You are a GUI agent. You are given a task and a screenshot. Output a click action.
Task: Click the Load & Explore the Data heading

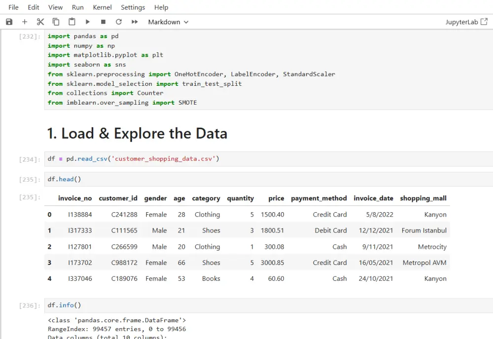(137, 134)
